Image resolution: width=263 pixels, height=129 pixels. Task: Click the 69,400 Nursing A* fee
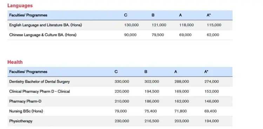click(x=210, y=111)
